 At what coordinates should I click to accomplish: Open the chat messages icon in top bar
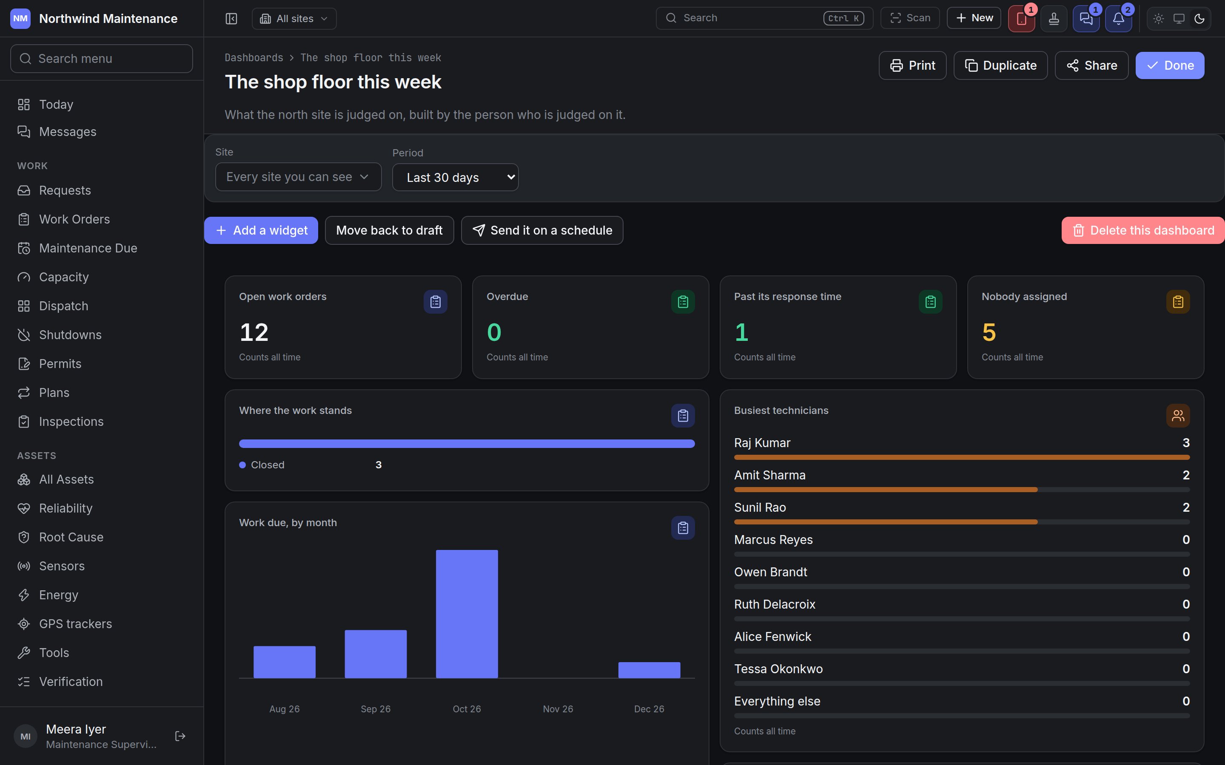pyautogui.click(x=1086, y=19)
